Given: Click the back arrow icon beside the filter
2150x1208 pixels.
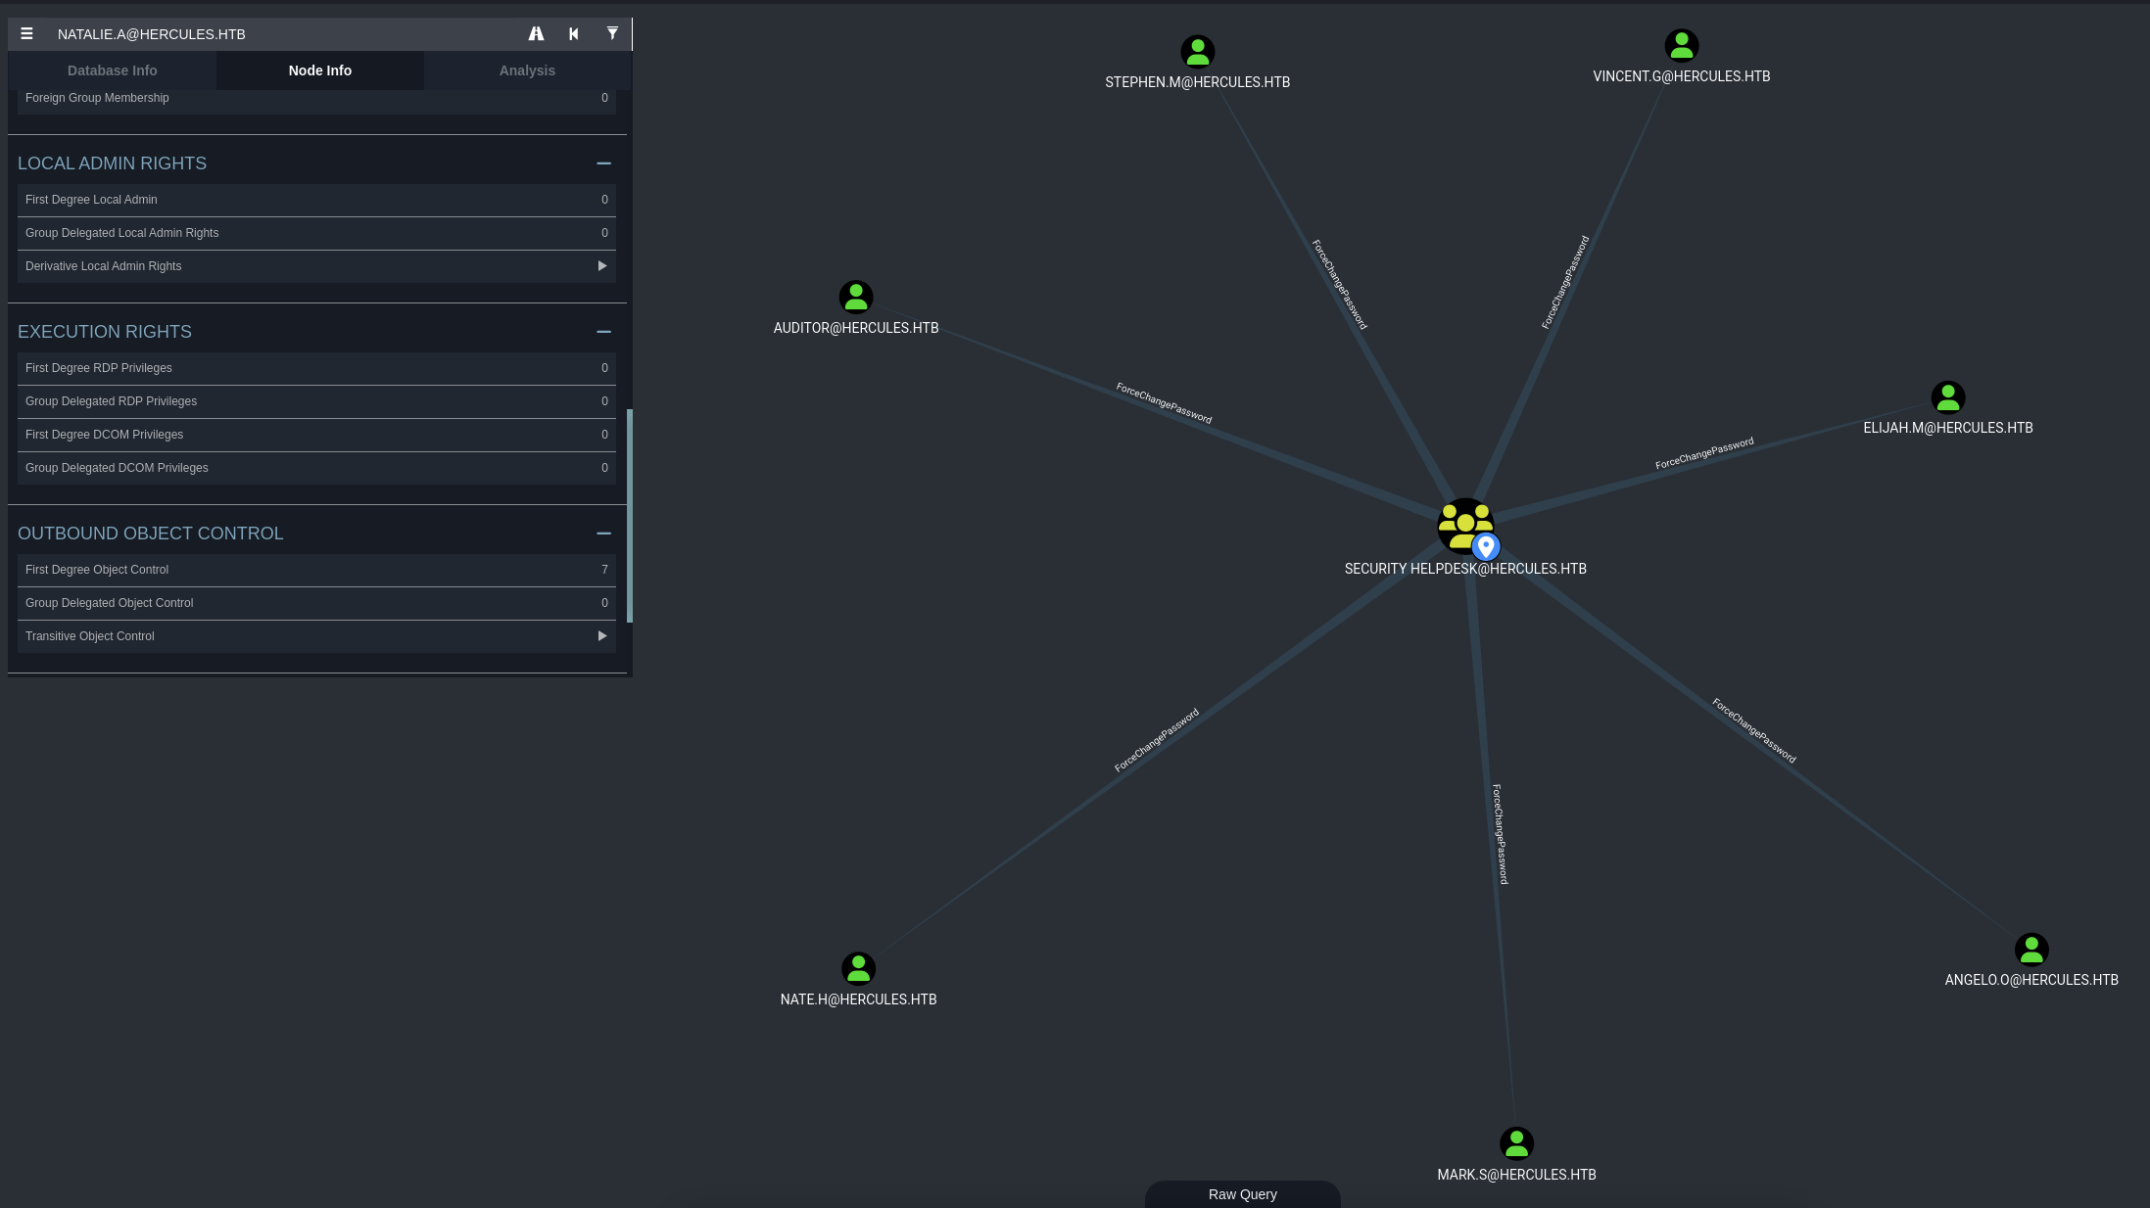Looking at the screenshot, I should point(573,33).
